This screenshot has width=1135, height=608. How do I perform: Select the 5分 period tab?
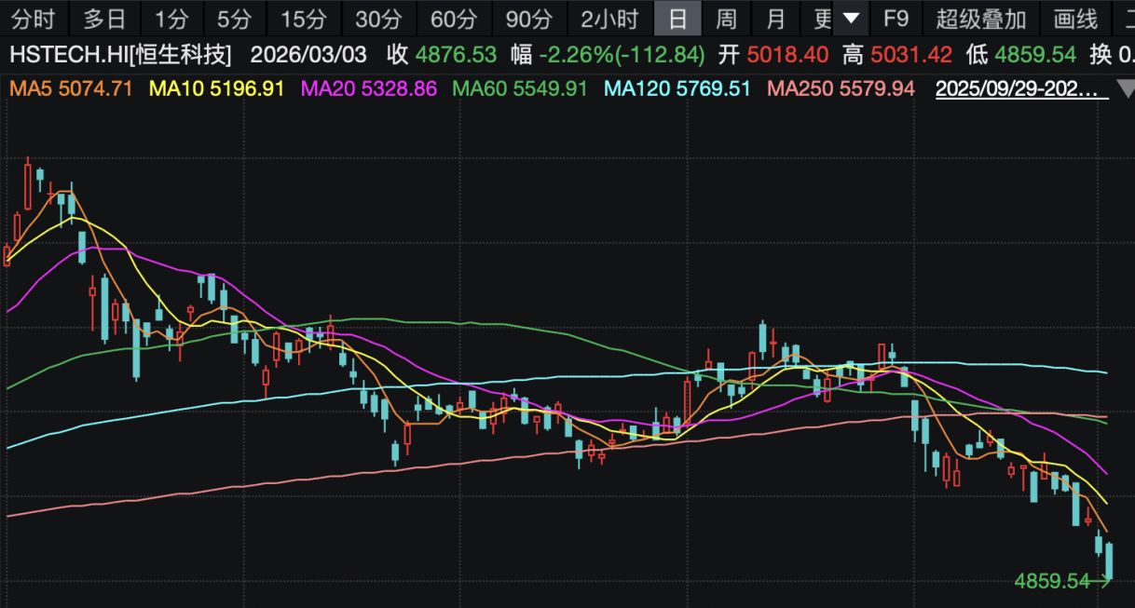[x=233, y=18]
